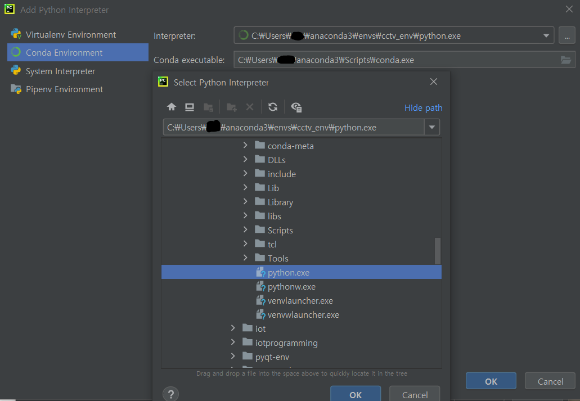Expand the Library folder
This screenshot has width=580, height=401.
(x=245, y=201)
